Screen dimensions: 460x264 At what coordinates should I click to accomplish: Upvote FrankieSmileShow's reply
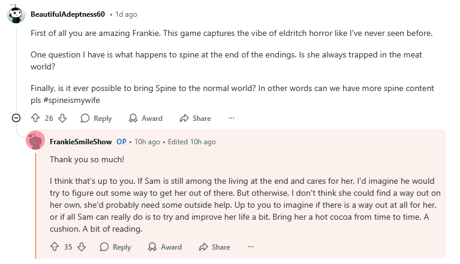click(55, 247)
